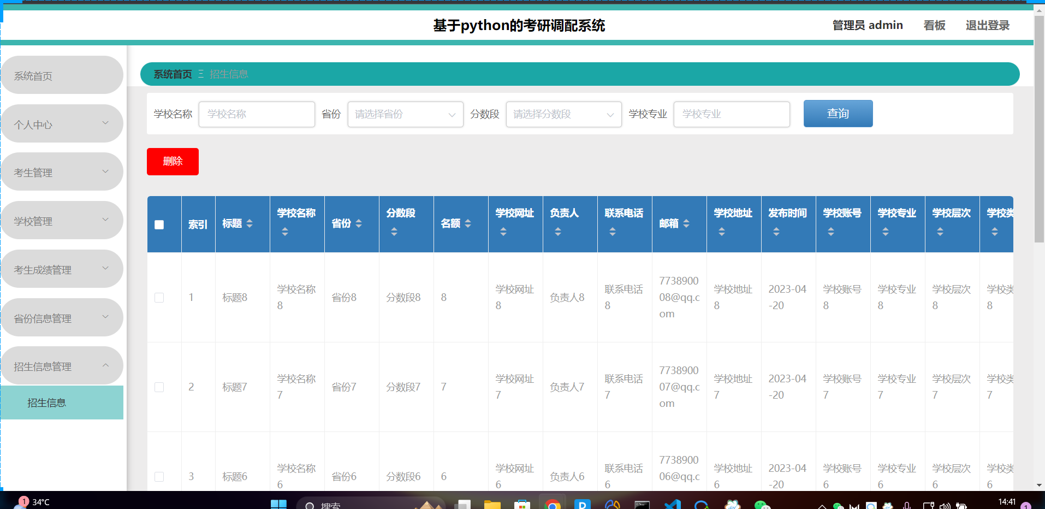1045x509 pixels.
Task: Click email 773890007@qq.com cell
Action: click(679, 387)
